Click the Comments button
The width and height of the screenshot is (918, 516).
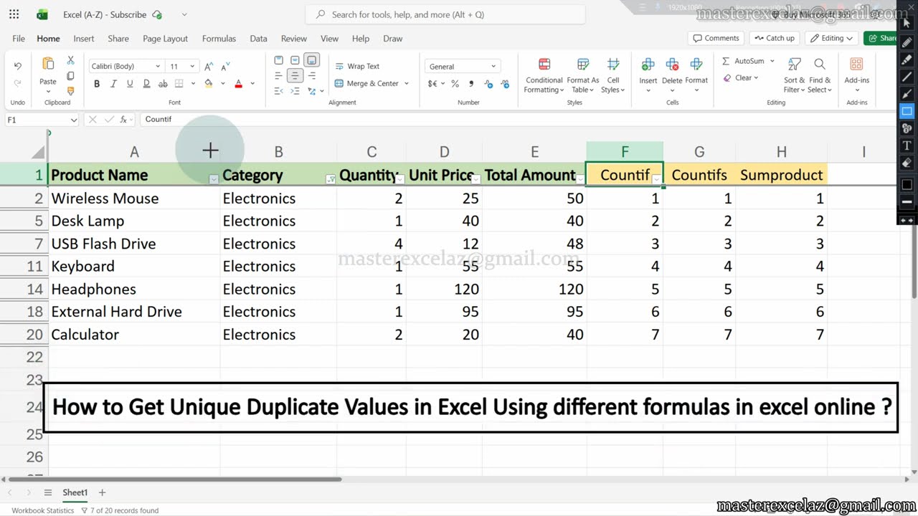tap(715, 38)
